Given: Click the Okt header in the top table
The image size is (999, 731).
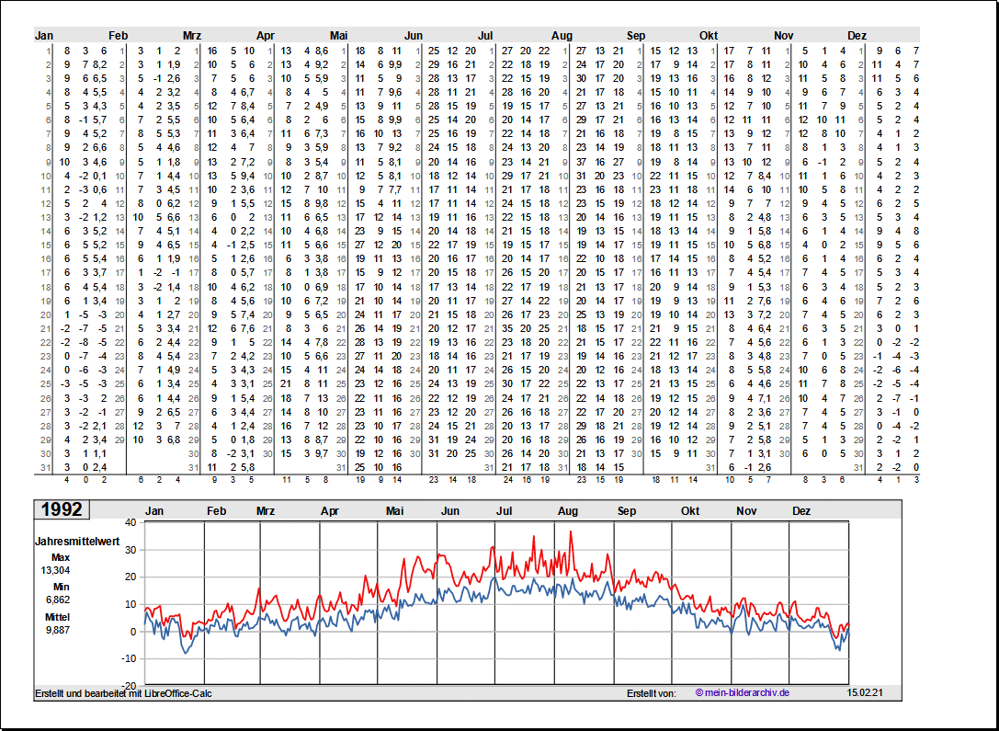Looking at the screenshot, I should 709,36.
